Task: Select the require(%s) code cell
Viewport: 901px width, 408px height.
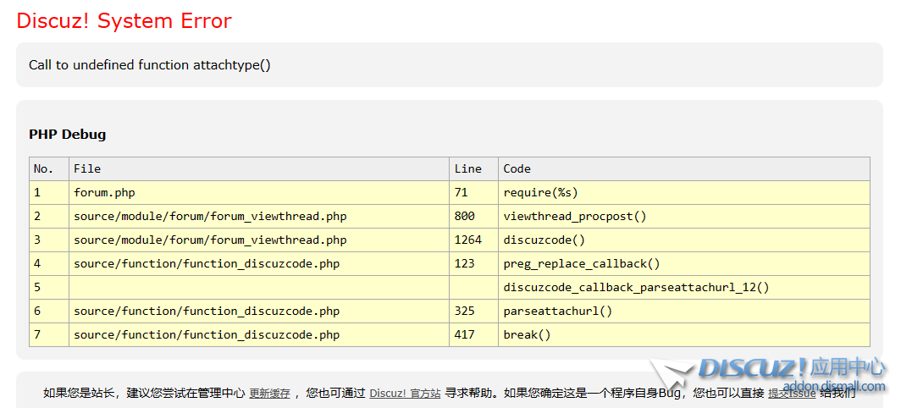Action: tap(684, 192)
